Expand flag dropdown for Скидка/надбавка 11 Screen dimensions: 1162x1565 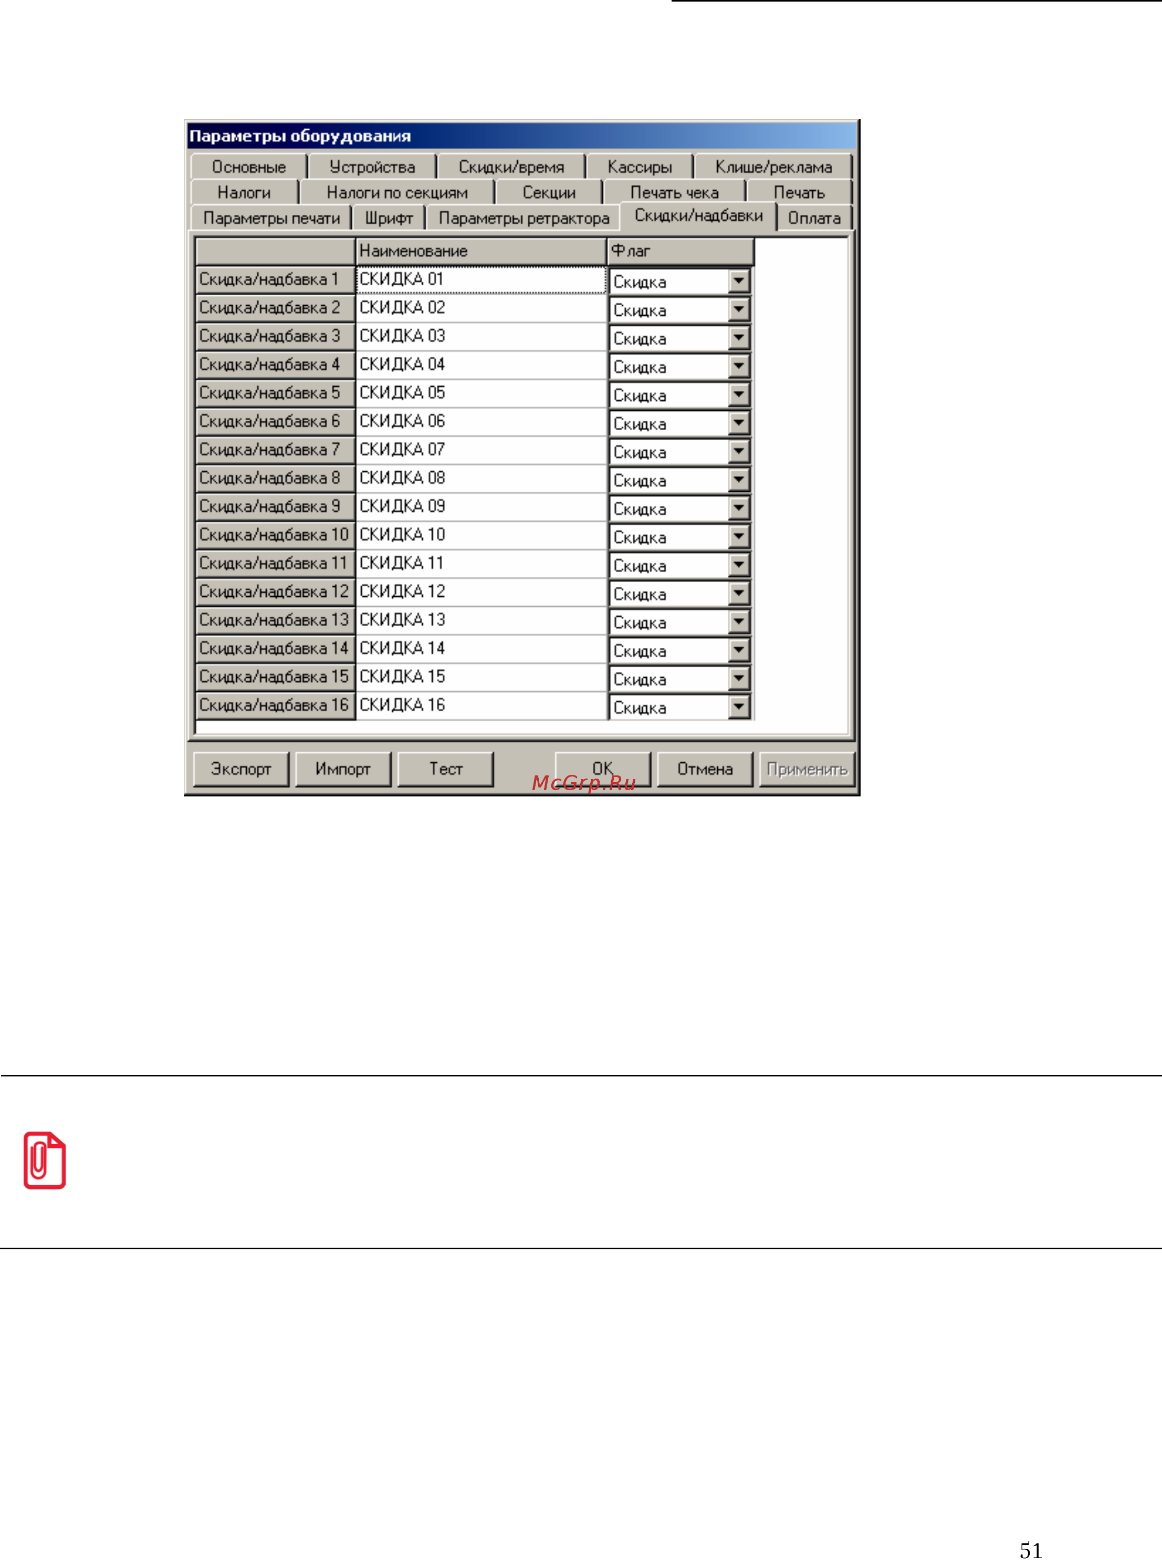coord(739,565)
